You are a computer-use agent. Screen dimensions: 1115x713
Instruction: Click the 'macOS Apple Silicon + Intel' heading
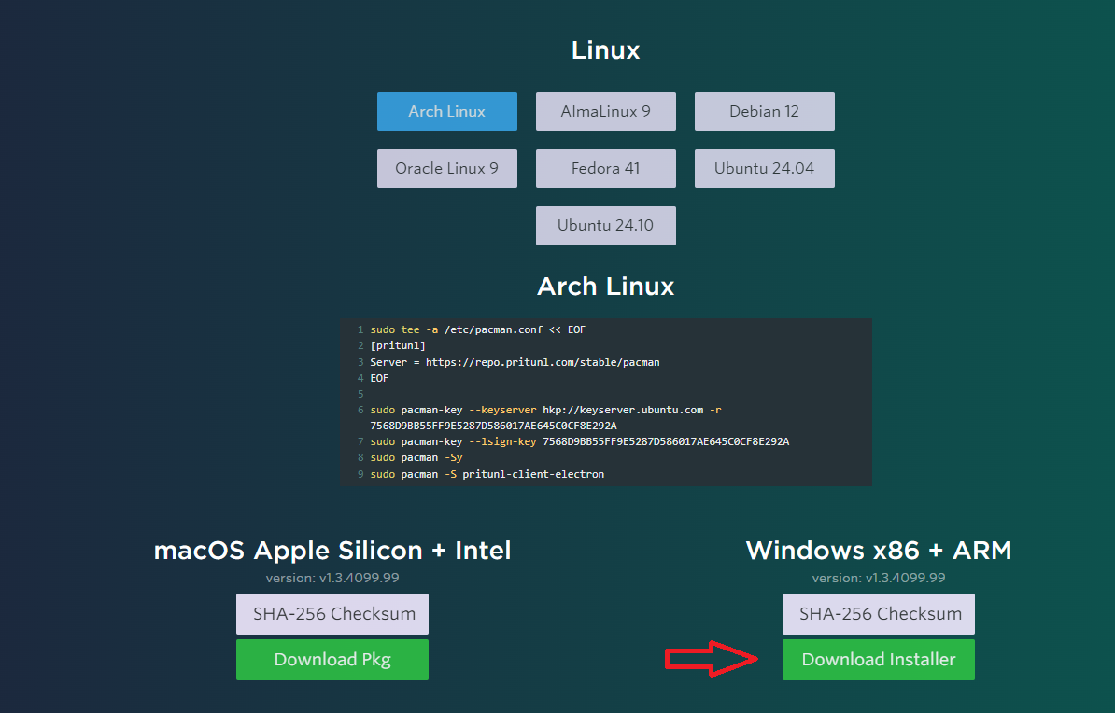coord(332,551)
